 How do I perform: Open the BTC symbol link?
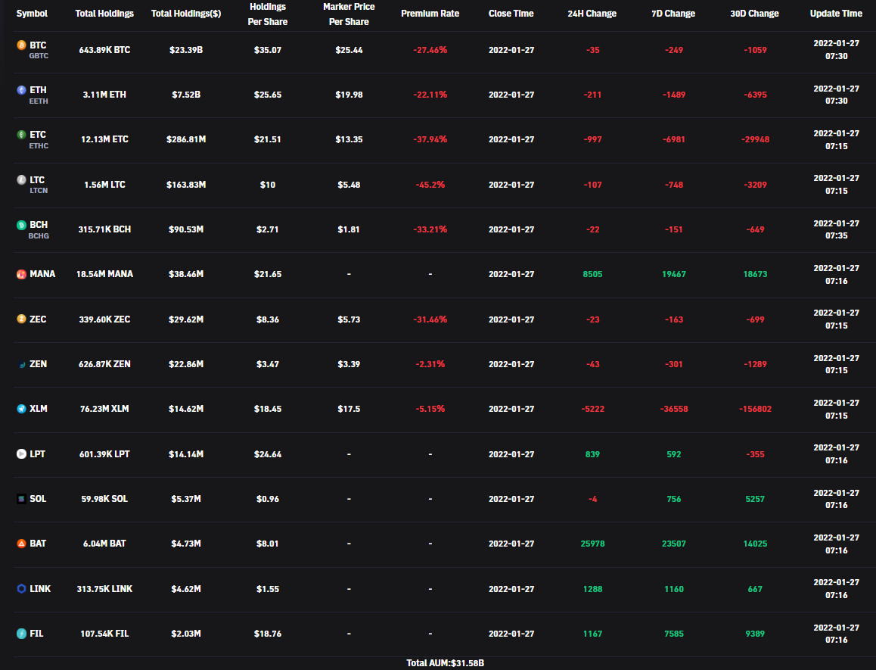(x=38, y=45)
